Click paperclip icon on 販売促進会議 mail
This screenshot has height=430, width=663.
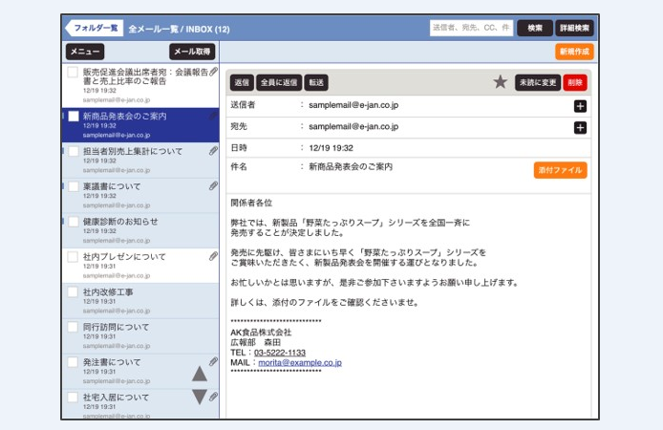(213, 73)
